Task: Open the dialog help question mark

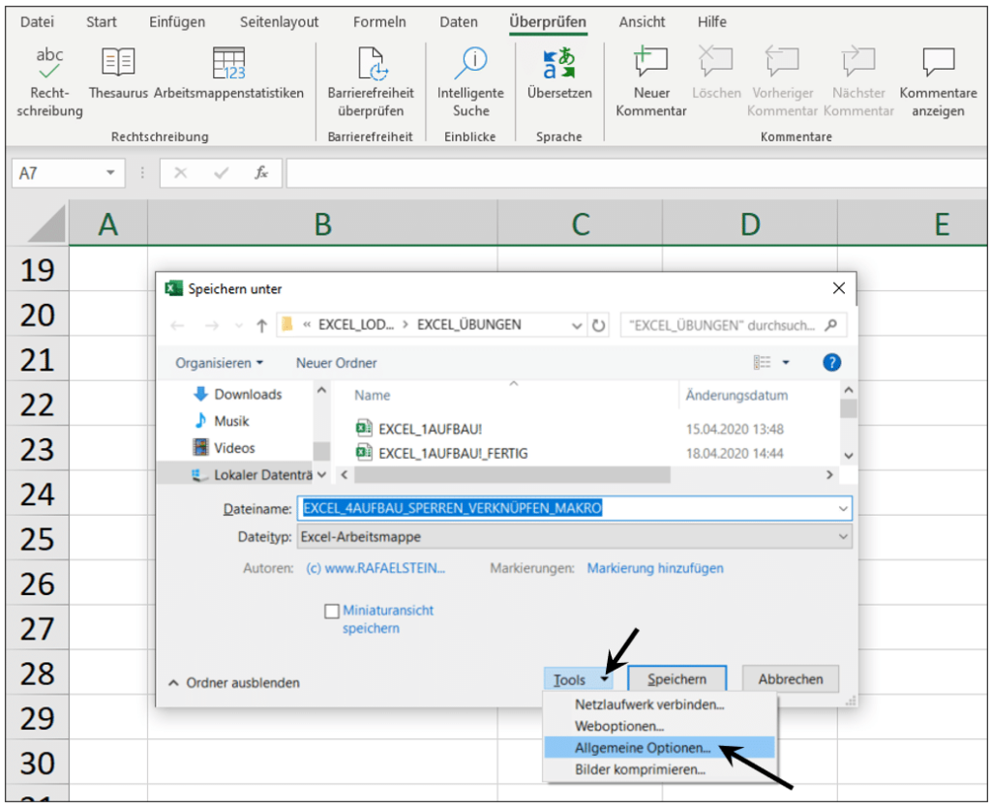Action: tap(831, 363)
